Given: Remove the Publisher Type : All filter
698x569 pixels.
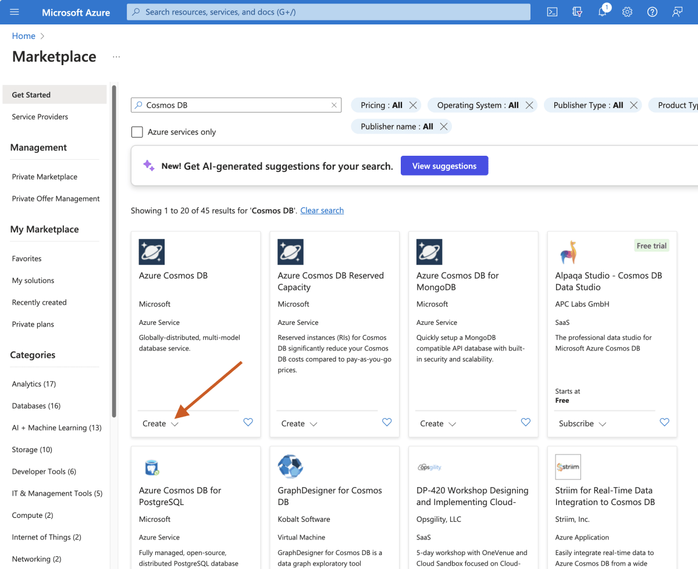Looking at the screenshot, I should 634,105.
